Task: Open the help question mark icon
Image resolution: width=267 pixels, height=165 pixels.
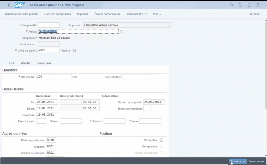Action: [240, 5]
